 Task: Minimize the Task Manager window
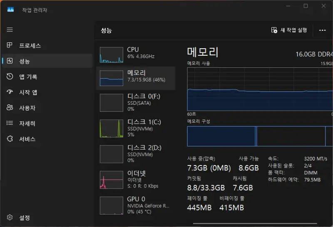[288, 6]
